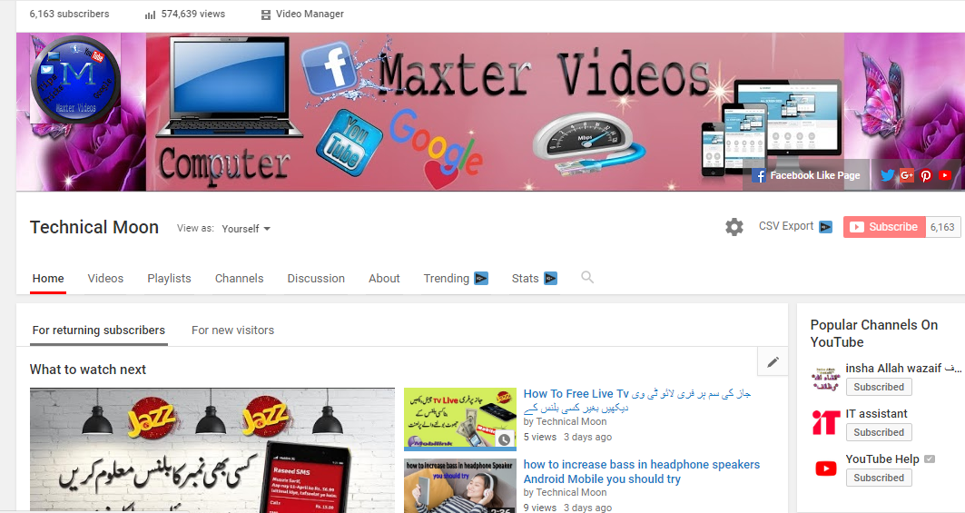The height and width of the screenshot is (513, 965).
Task: Open insha Allah wazaif channel name
Action: click(903, 369)
